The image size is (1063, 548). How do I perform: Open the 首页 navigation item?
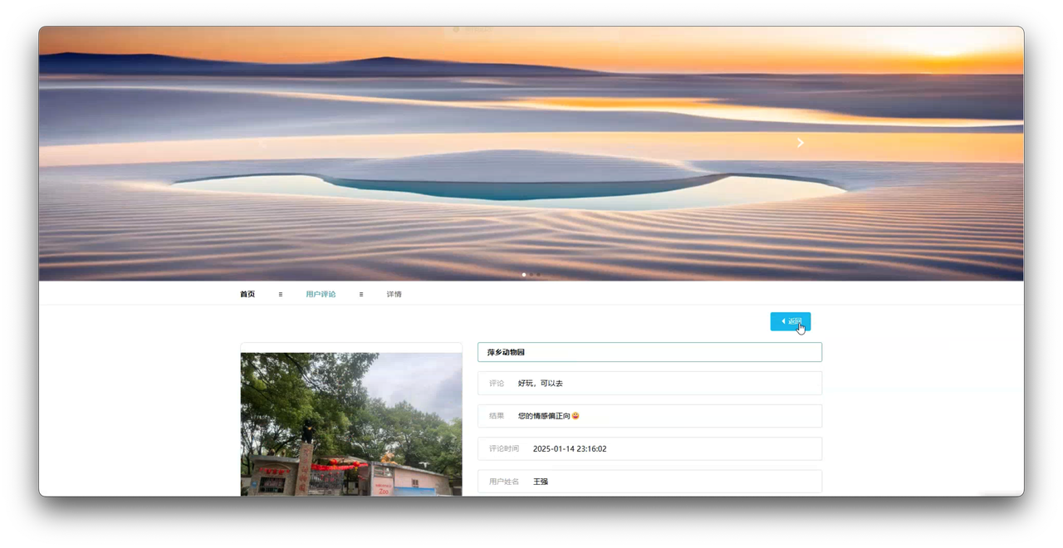click(247, 294)
